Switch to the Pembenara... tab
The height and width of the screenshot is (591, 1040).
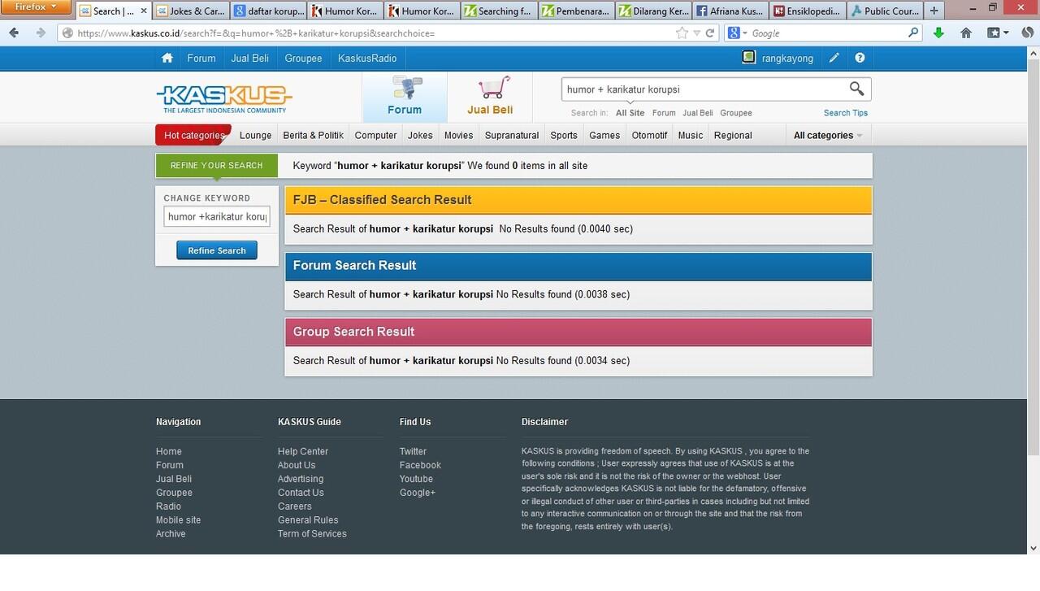(x=577, y=11)
